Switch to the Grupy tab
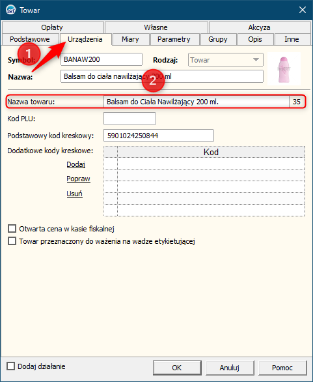The height and width of the screenshot is (382, 313). [218, 39]
